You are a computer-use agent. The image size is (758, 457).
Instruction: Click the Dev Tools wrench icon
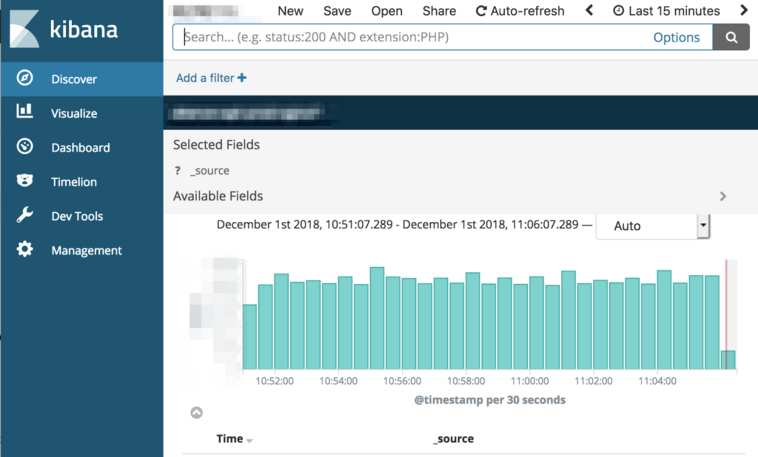pyautogui.click(x=24, y=215)
